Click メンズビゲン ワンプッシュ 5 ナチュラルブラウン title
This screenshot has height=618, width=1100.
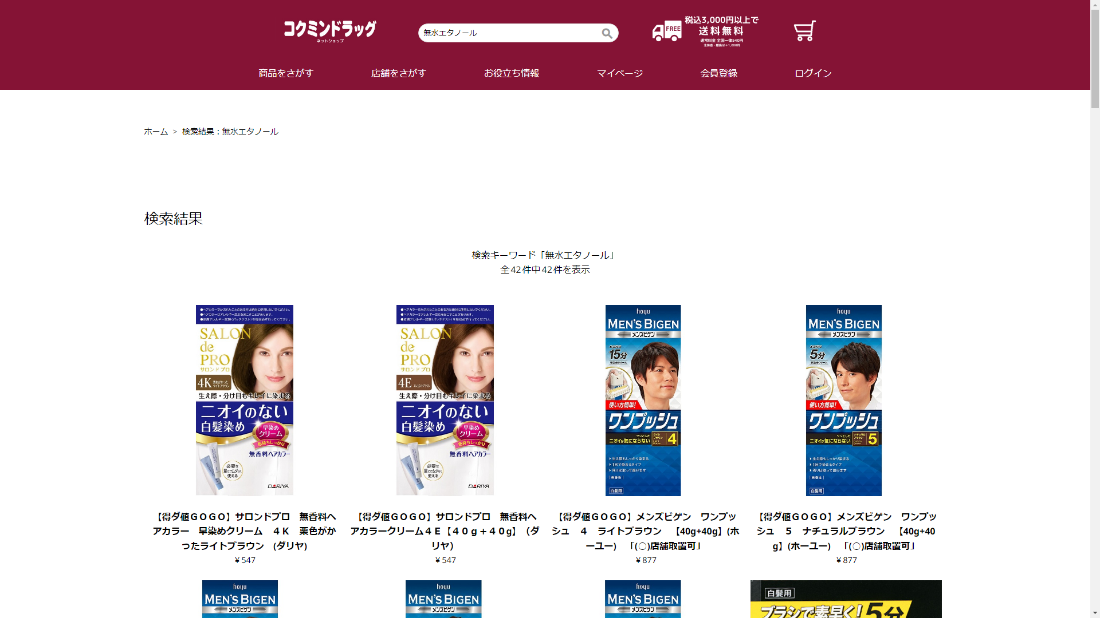pyautogui.click(x=846, y=531)
